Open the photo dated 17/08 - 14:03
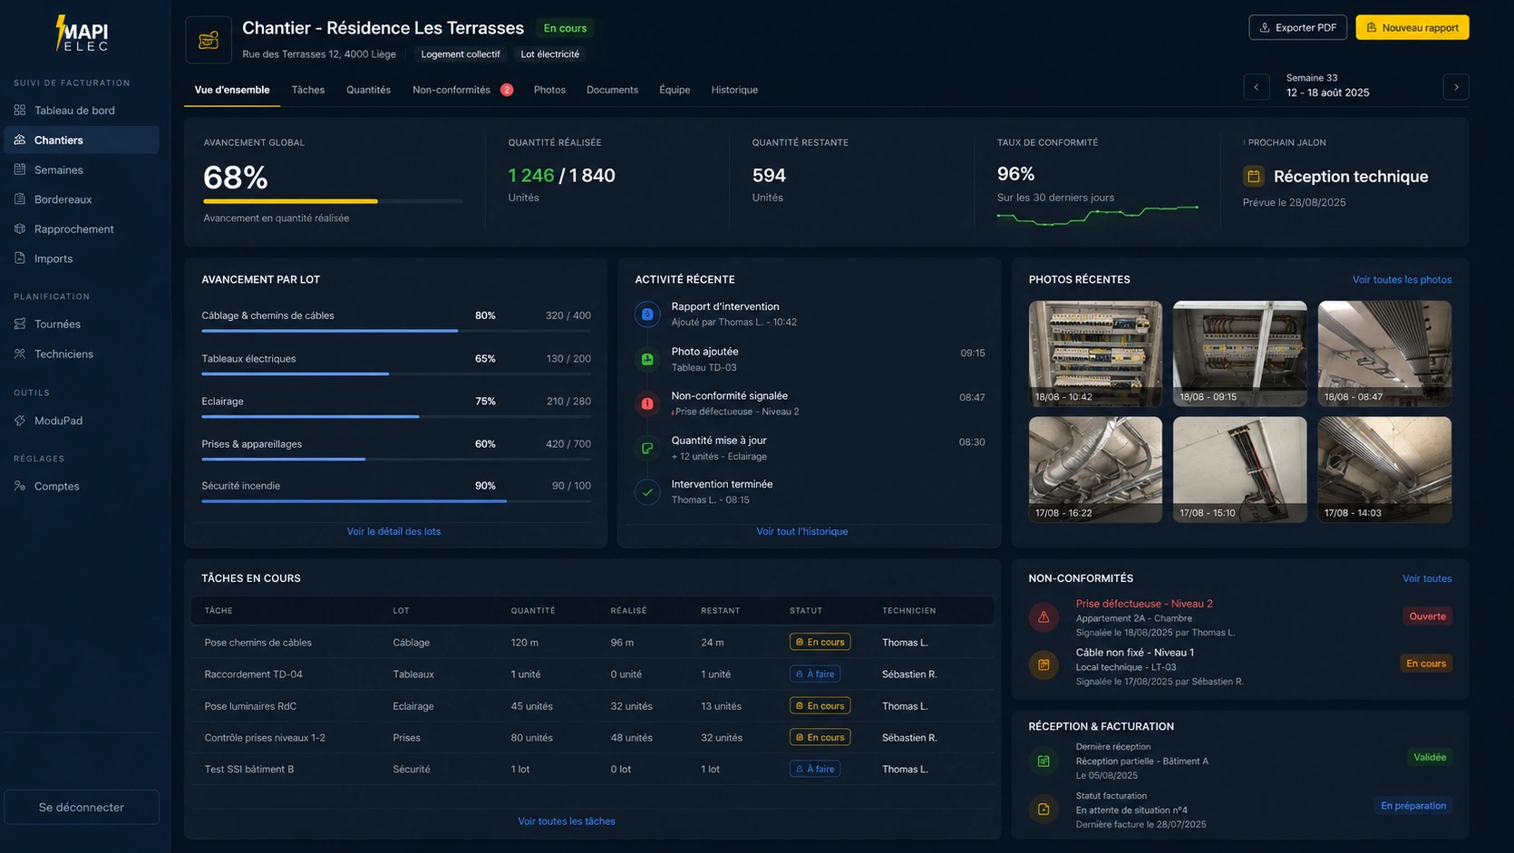 (1384, 470)
